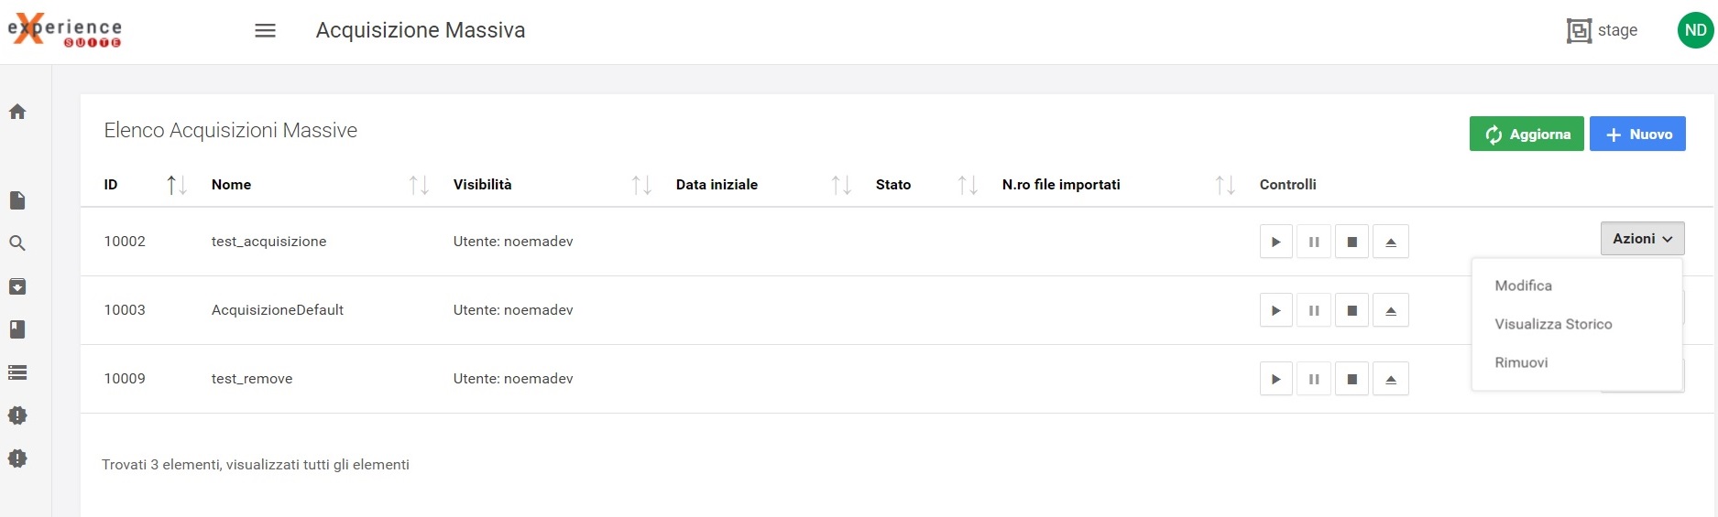This screenshot has height=517, width=1718.
Task: Pause the AcquisizioneDefault acquisition
Action: [x=1314, y=311]
